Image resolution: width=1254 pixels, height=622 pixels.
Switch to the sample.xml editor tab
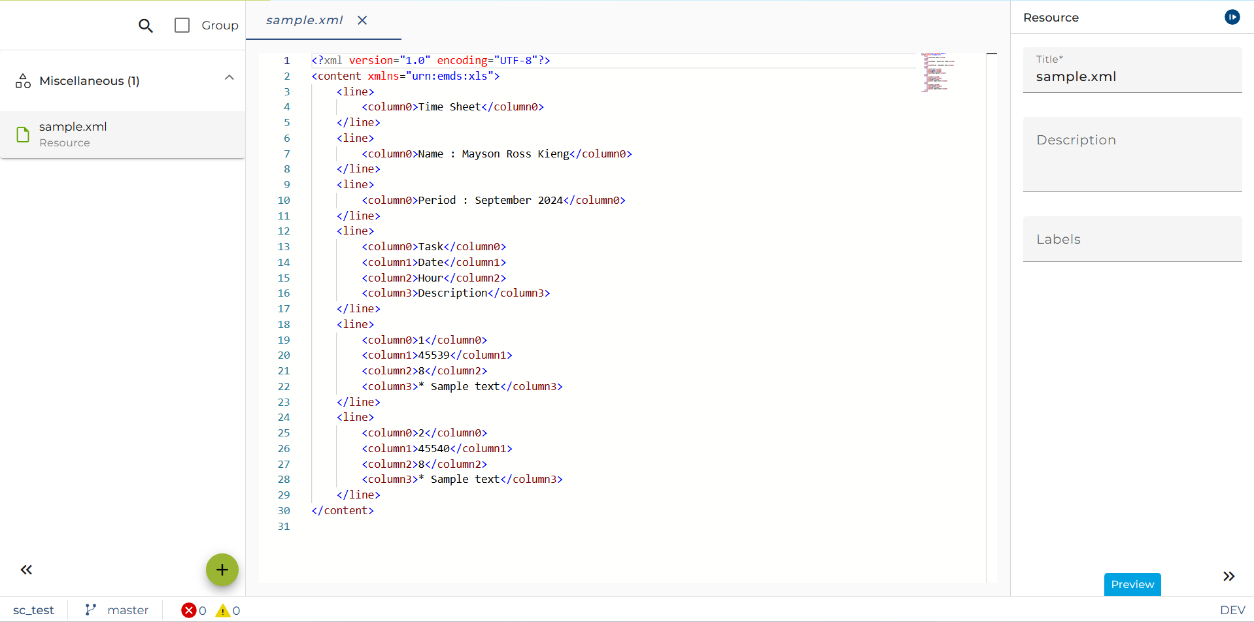tap(304, 20)
